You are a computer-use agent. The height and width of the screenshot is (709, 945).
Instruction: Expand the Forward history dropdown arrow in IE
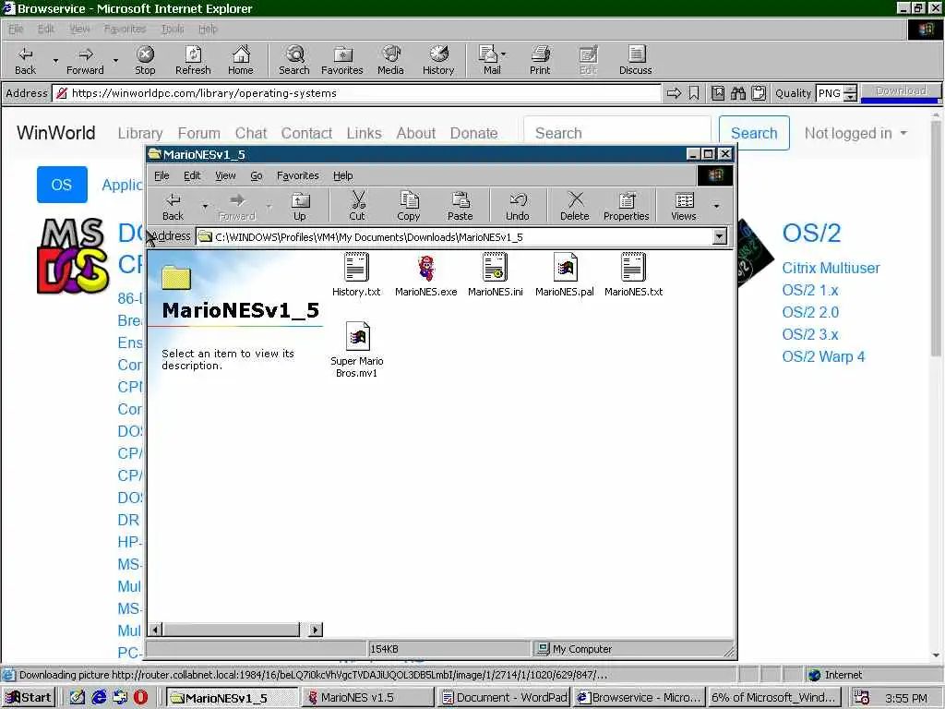tap(115, 61)
